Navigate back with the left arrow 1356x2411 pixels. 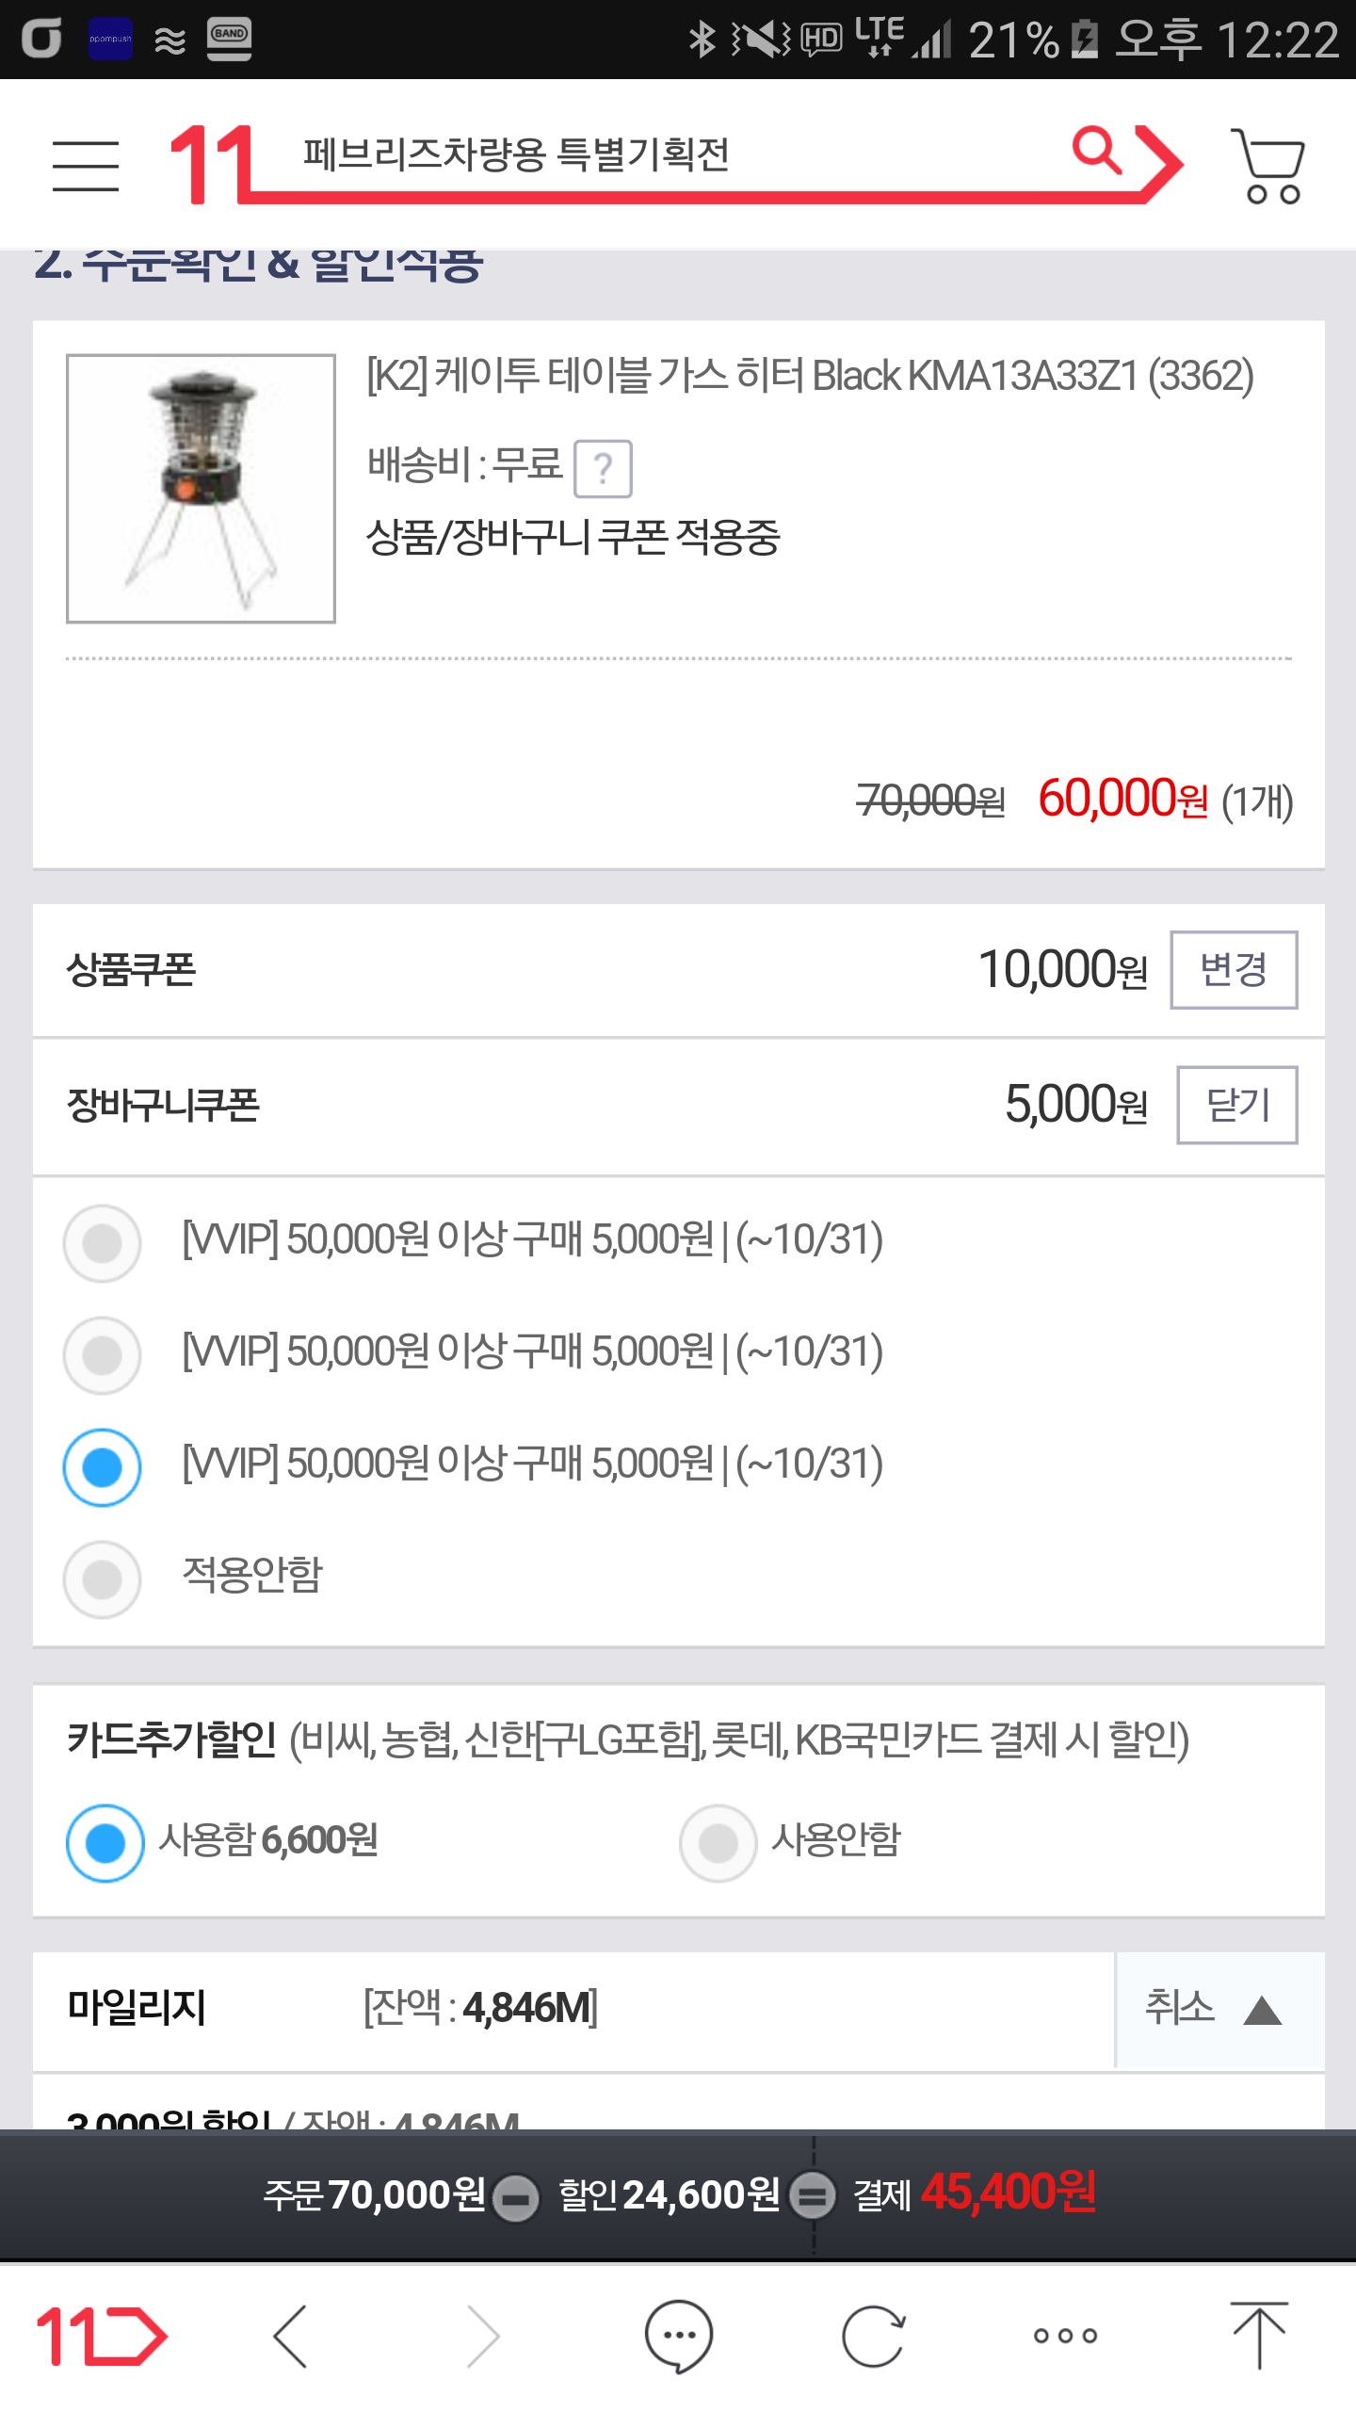click(x=291, y=2336)
